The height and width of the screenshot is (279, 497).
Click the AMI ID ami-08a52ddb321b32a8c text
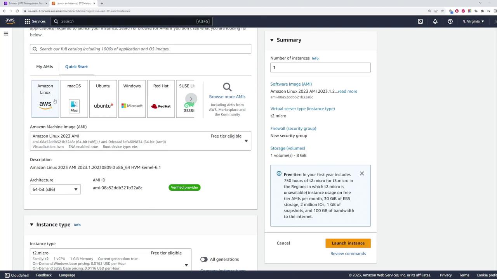pyautogui.click(x=118, y=188)
